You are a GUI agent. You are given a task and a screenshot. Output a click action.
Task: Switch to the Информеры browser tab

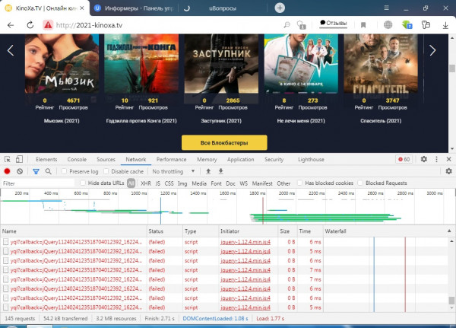[134, 8]
